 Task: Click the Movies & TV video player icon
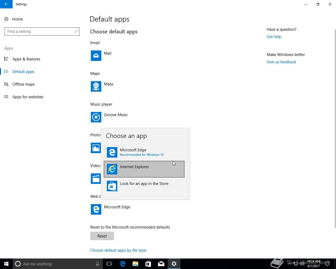point(96,179)
